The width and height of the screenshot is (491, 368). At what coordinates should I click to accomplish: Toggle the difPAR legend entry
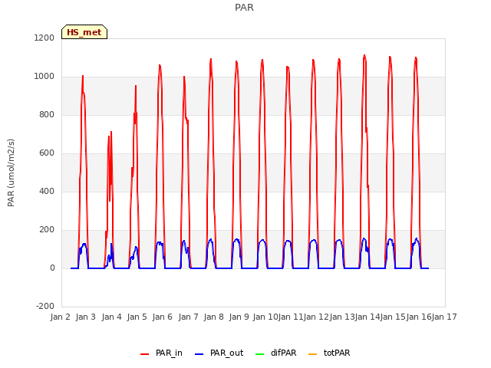tap(275, 353)
